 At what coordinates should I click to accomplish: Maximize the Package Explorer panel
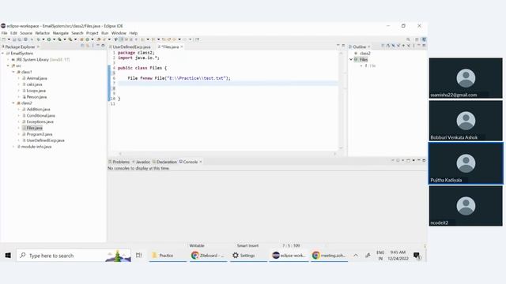tap(103, 46)
